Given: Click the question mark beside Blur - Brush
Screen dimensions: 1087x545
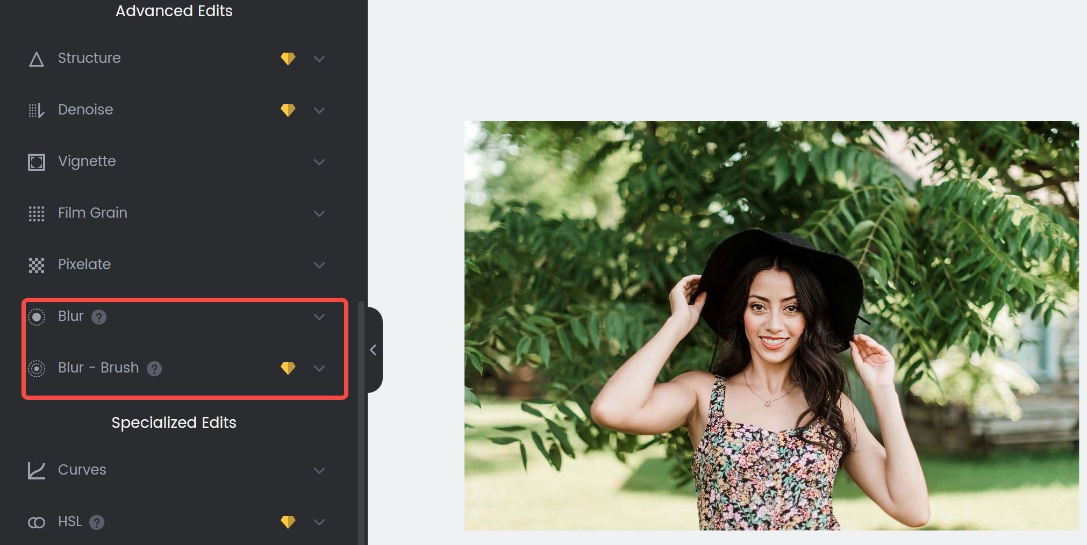Looking at the screenshot, I should point(154,369).
